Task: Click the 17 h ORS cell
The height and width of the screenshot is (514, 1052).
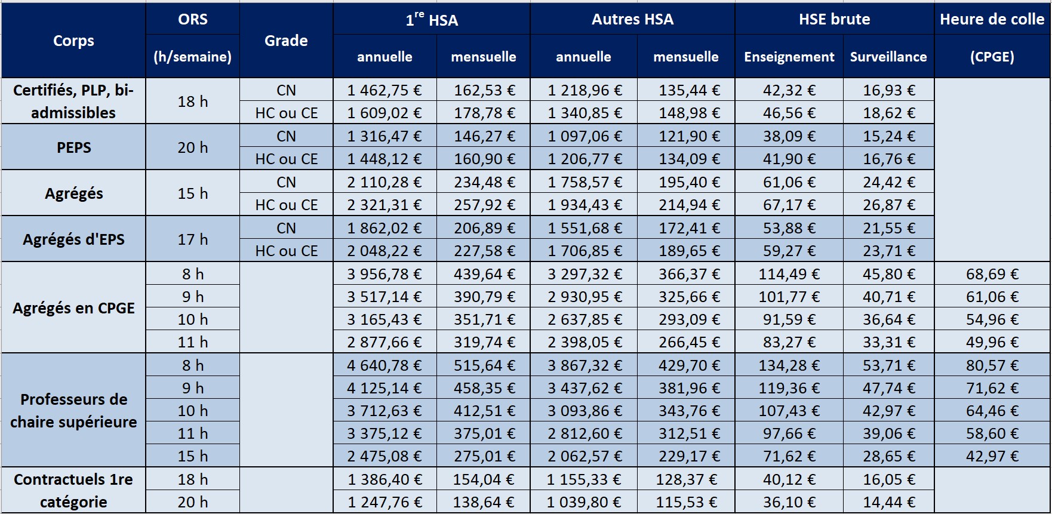Action: point(192,239)
